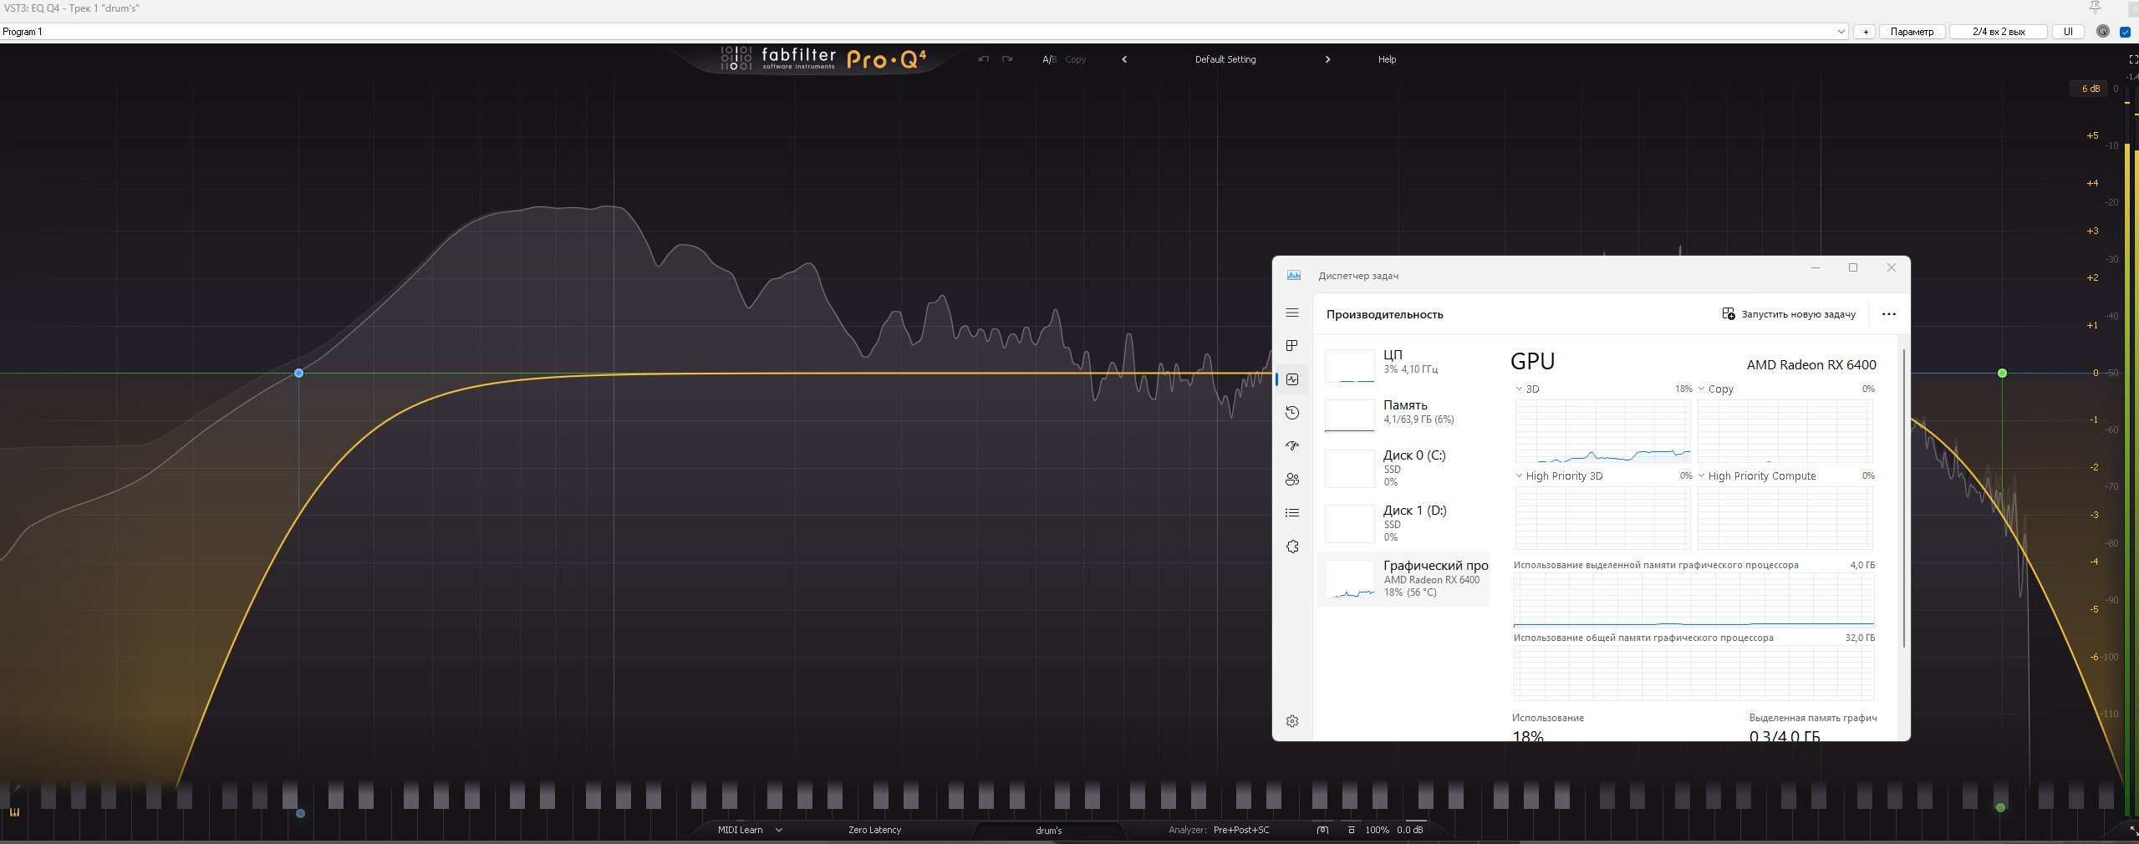Click the output options icon near 100%

[x=1351, y=830]
